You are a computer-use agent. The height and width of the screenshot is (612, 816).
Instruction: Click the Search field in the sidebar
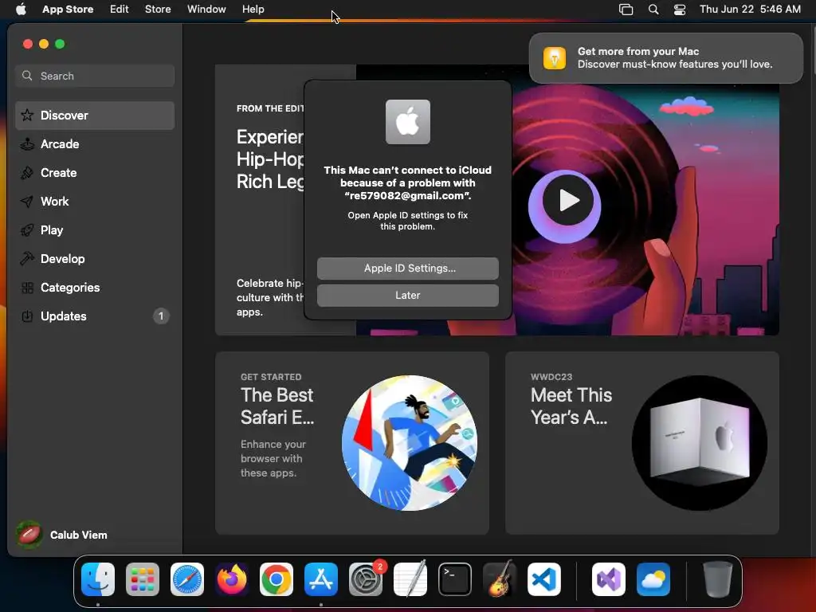tap(95, 76)
